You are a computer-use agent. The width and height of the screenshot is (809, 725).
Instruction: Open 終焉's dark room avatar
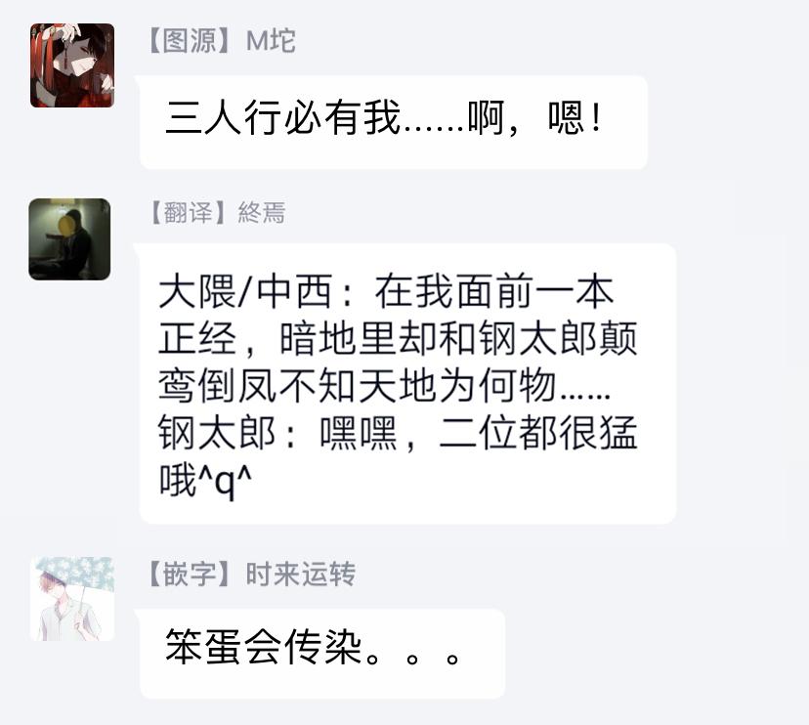[69, 239]
